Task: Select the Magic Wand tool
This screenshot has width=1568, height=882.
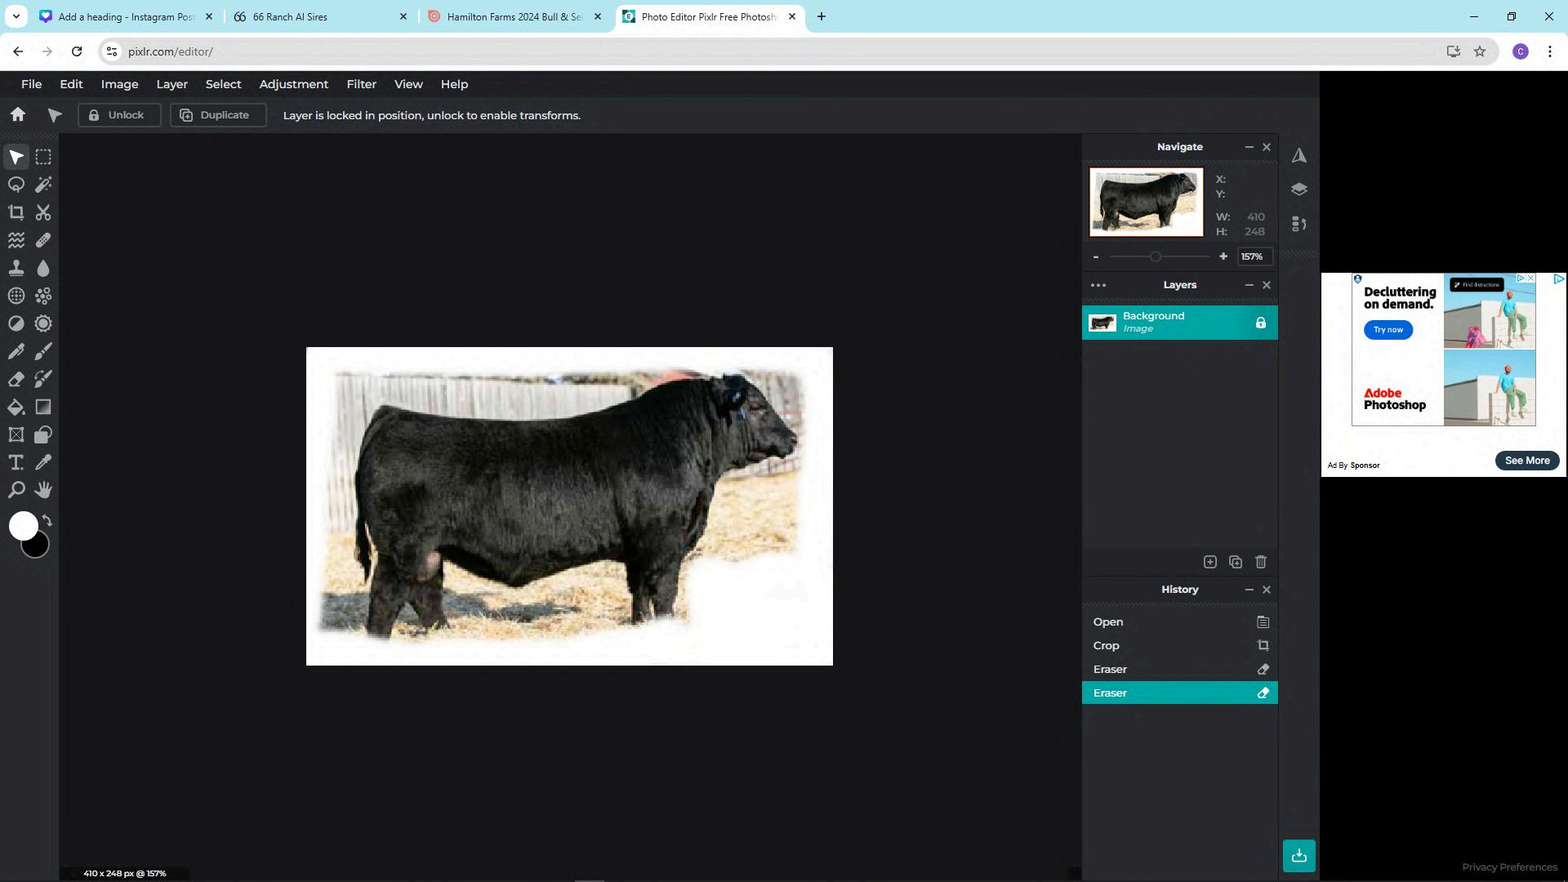Action: coord(43,185)
